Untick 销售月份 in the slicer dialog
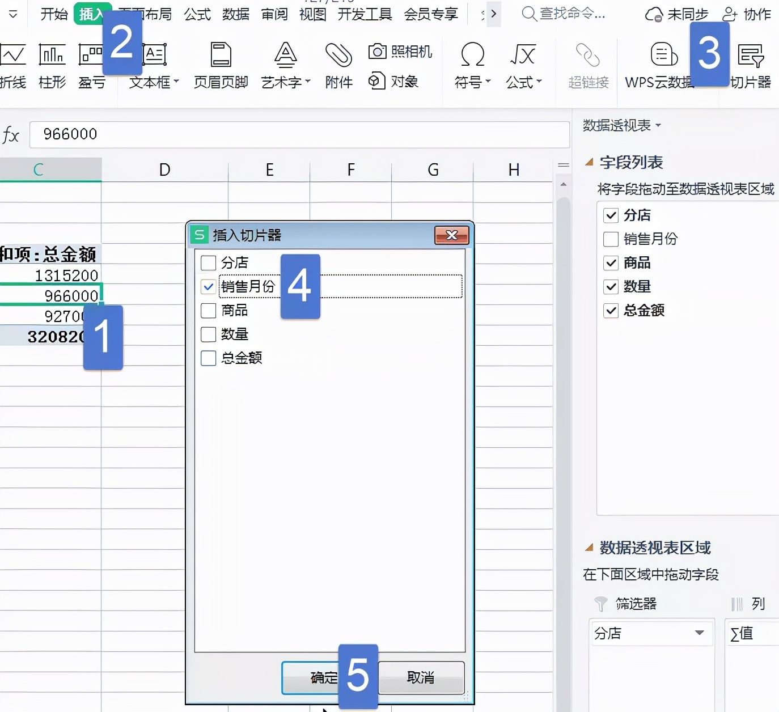 pyautogui.click(x=209, y=287)
